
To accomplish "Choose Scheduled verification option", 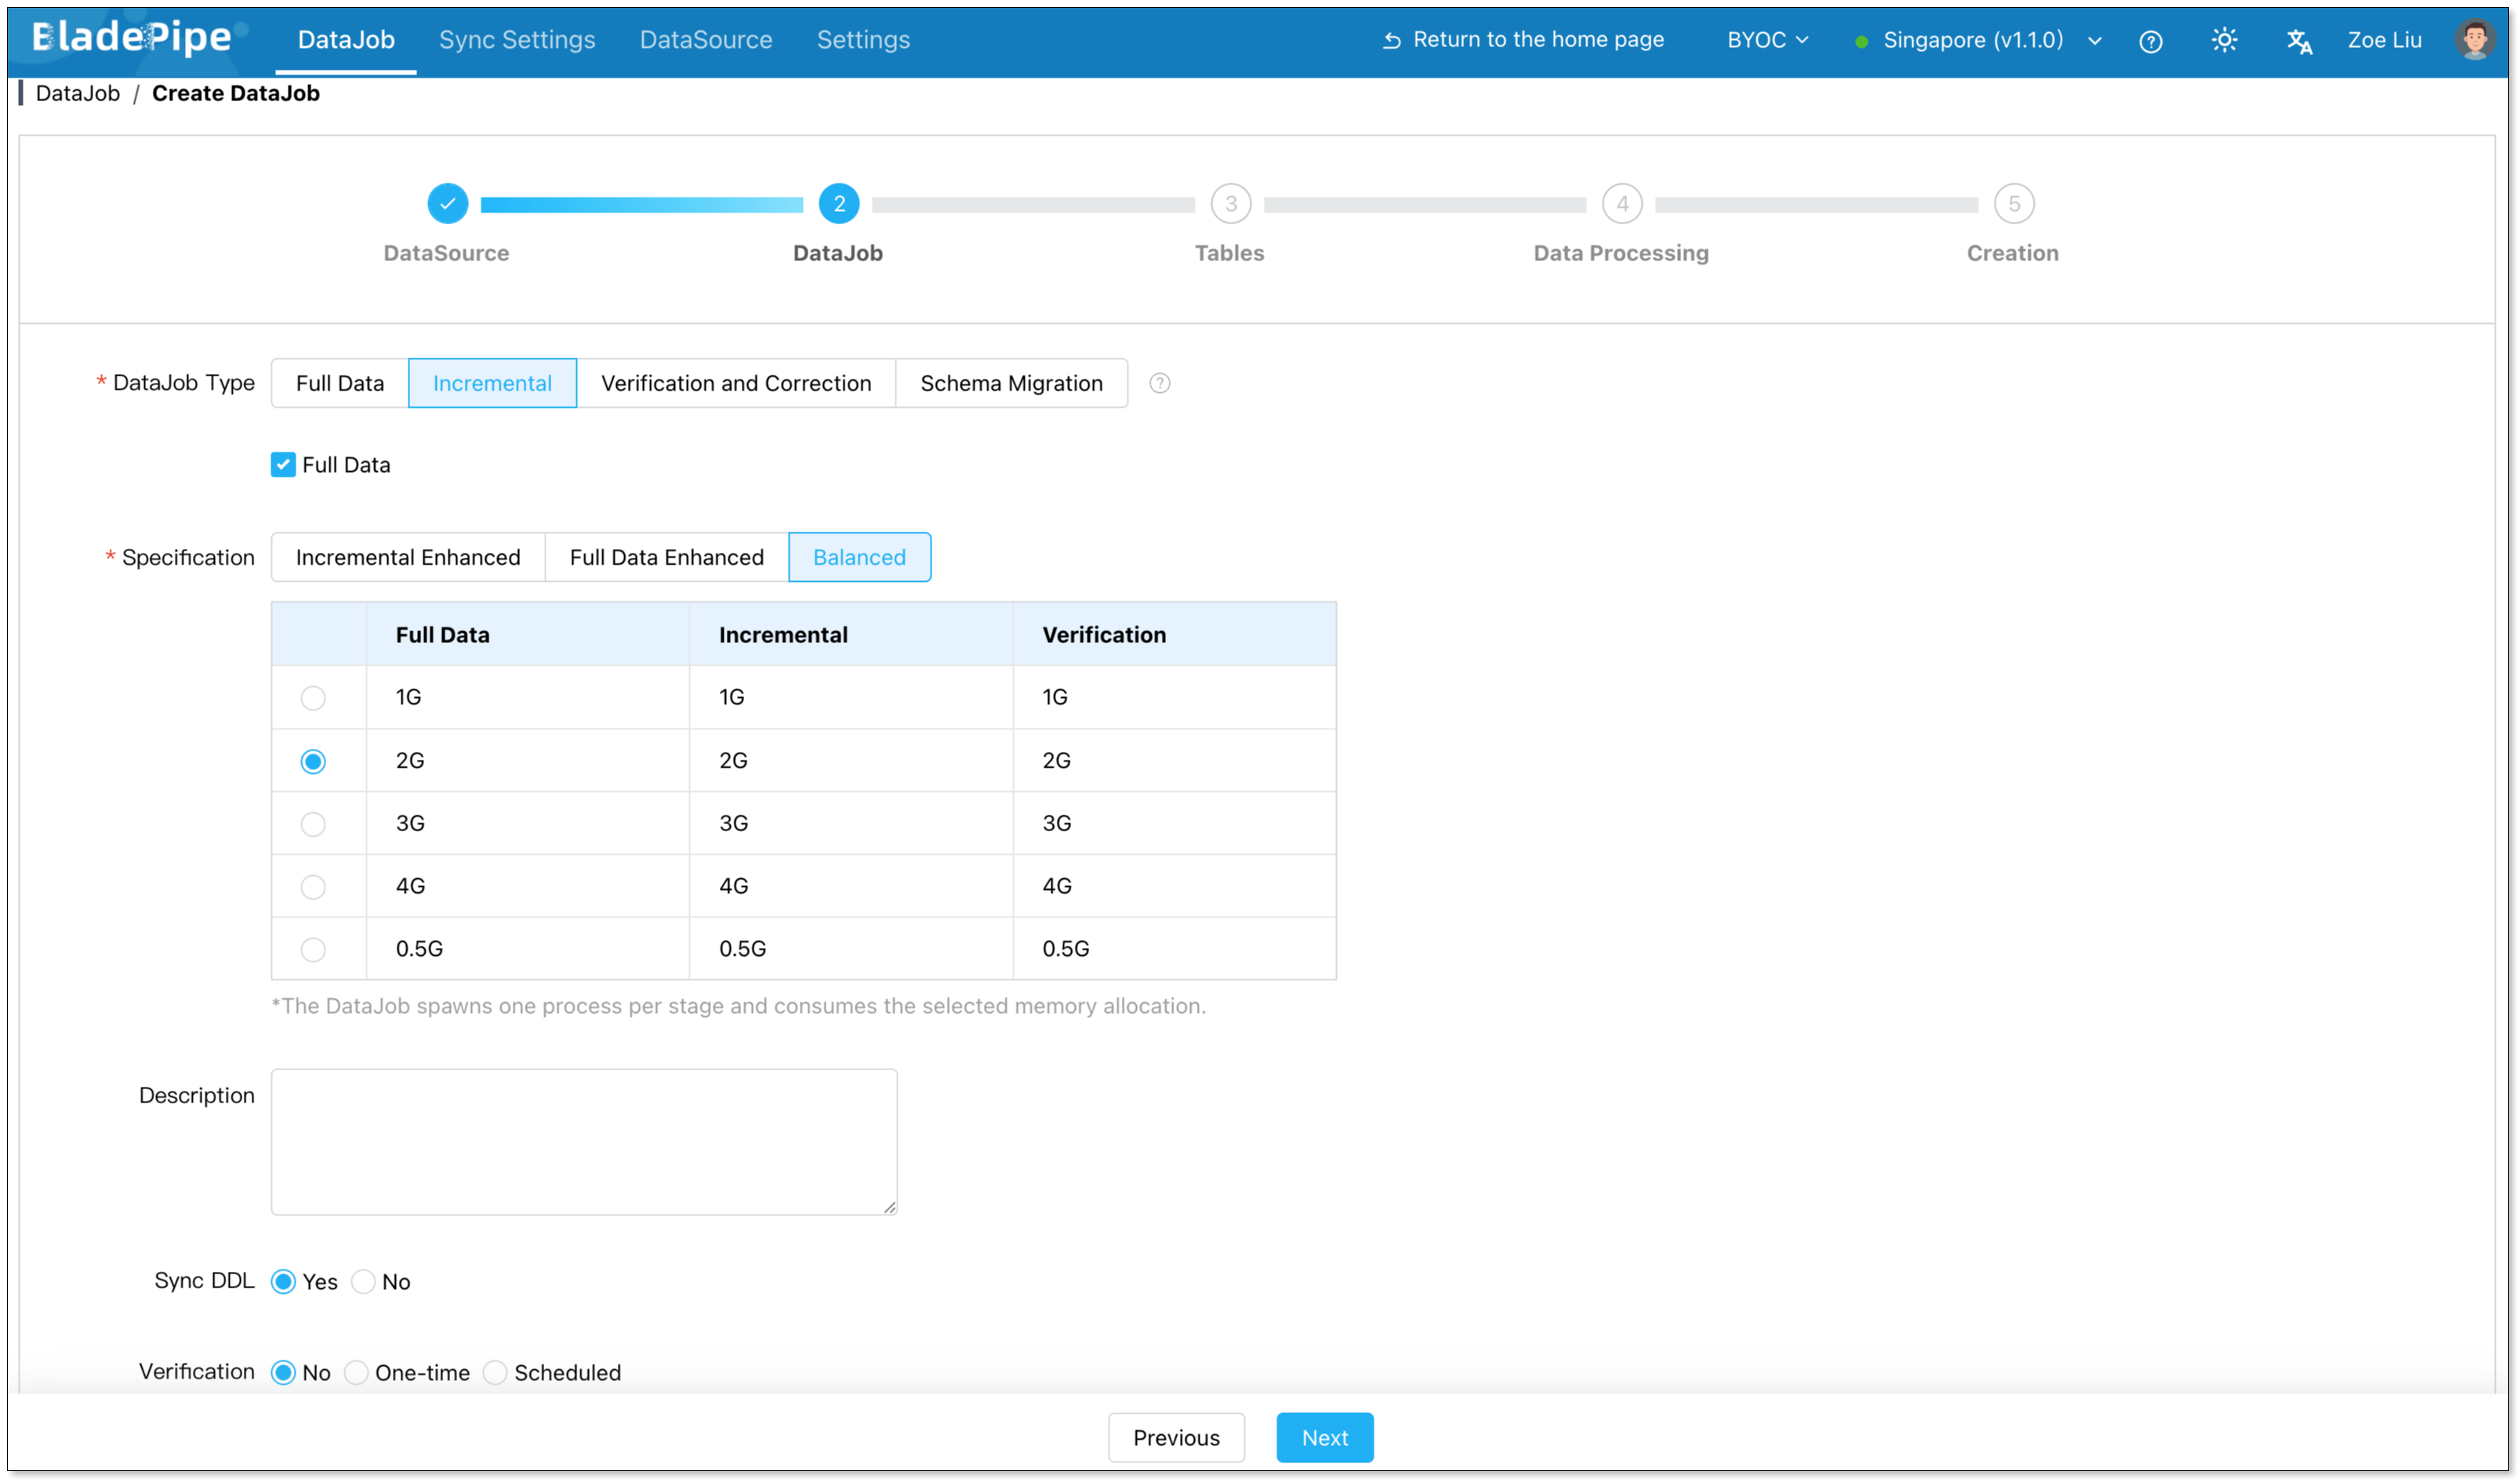I will [x=496, y=1373].
